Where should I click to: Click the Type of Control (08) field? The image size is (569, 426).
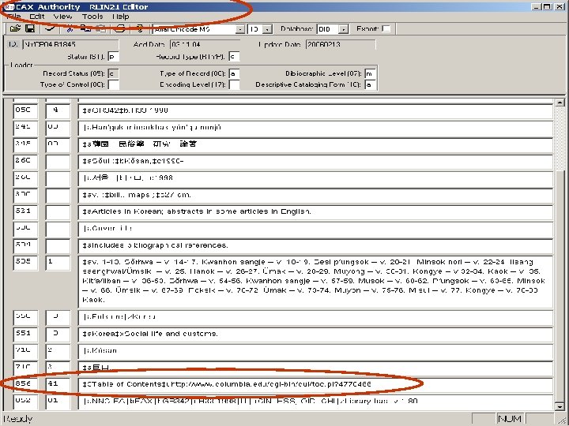(x=113, y=84)
